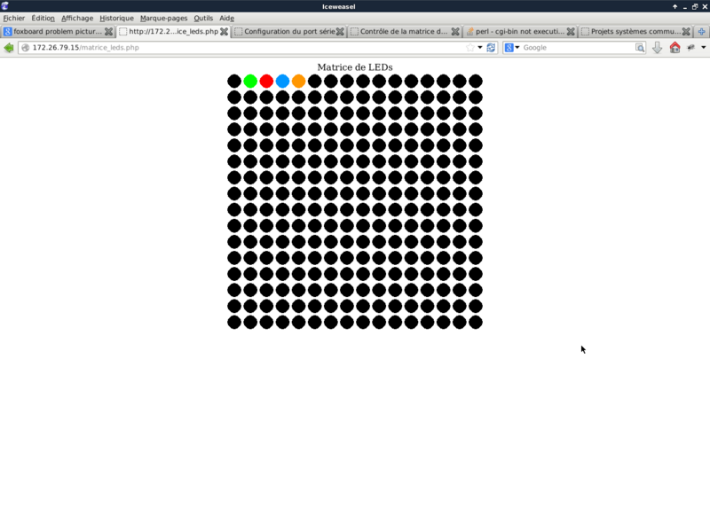Open the Historique menu
Image resolution: width=710 pixels, height=523 pixels.
pos(116,18)
